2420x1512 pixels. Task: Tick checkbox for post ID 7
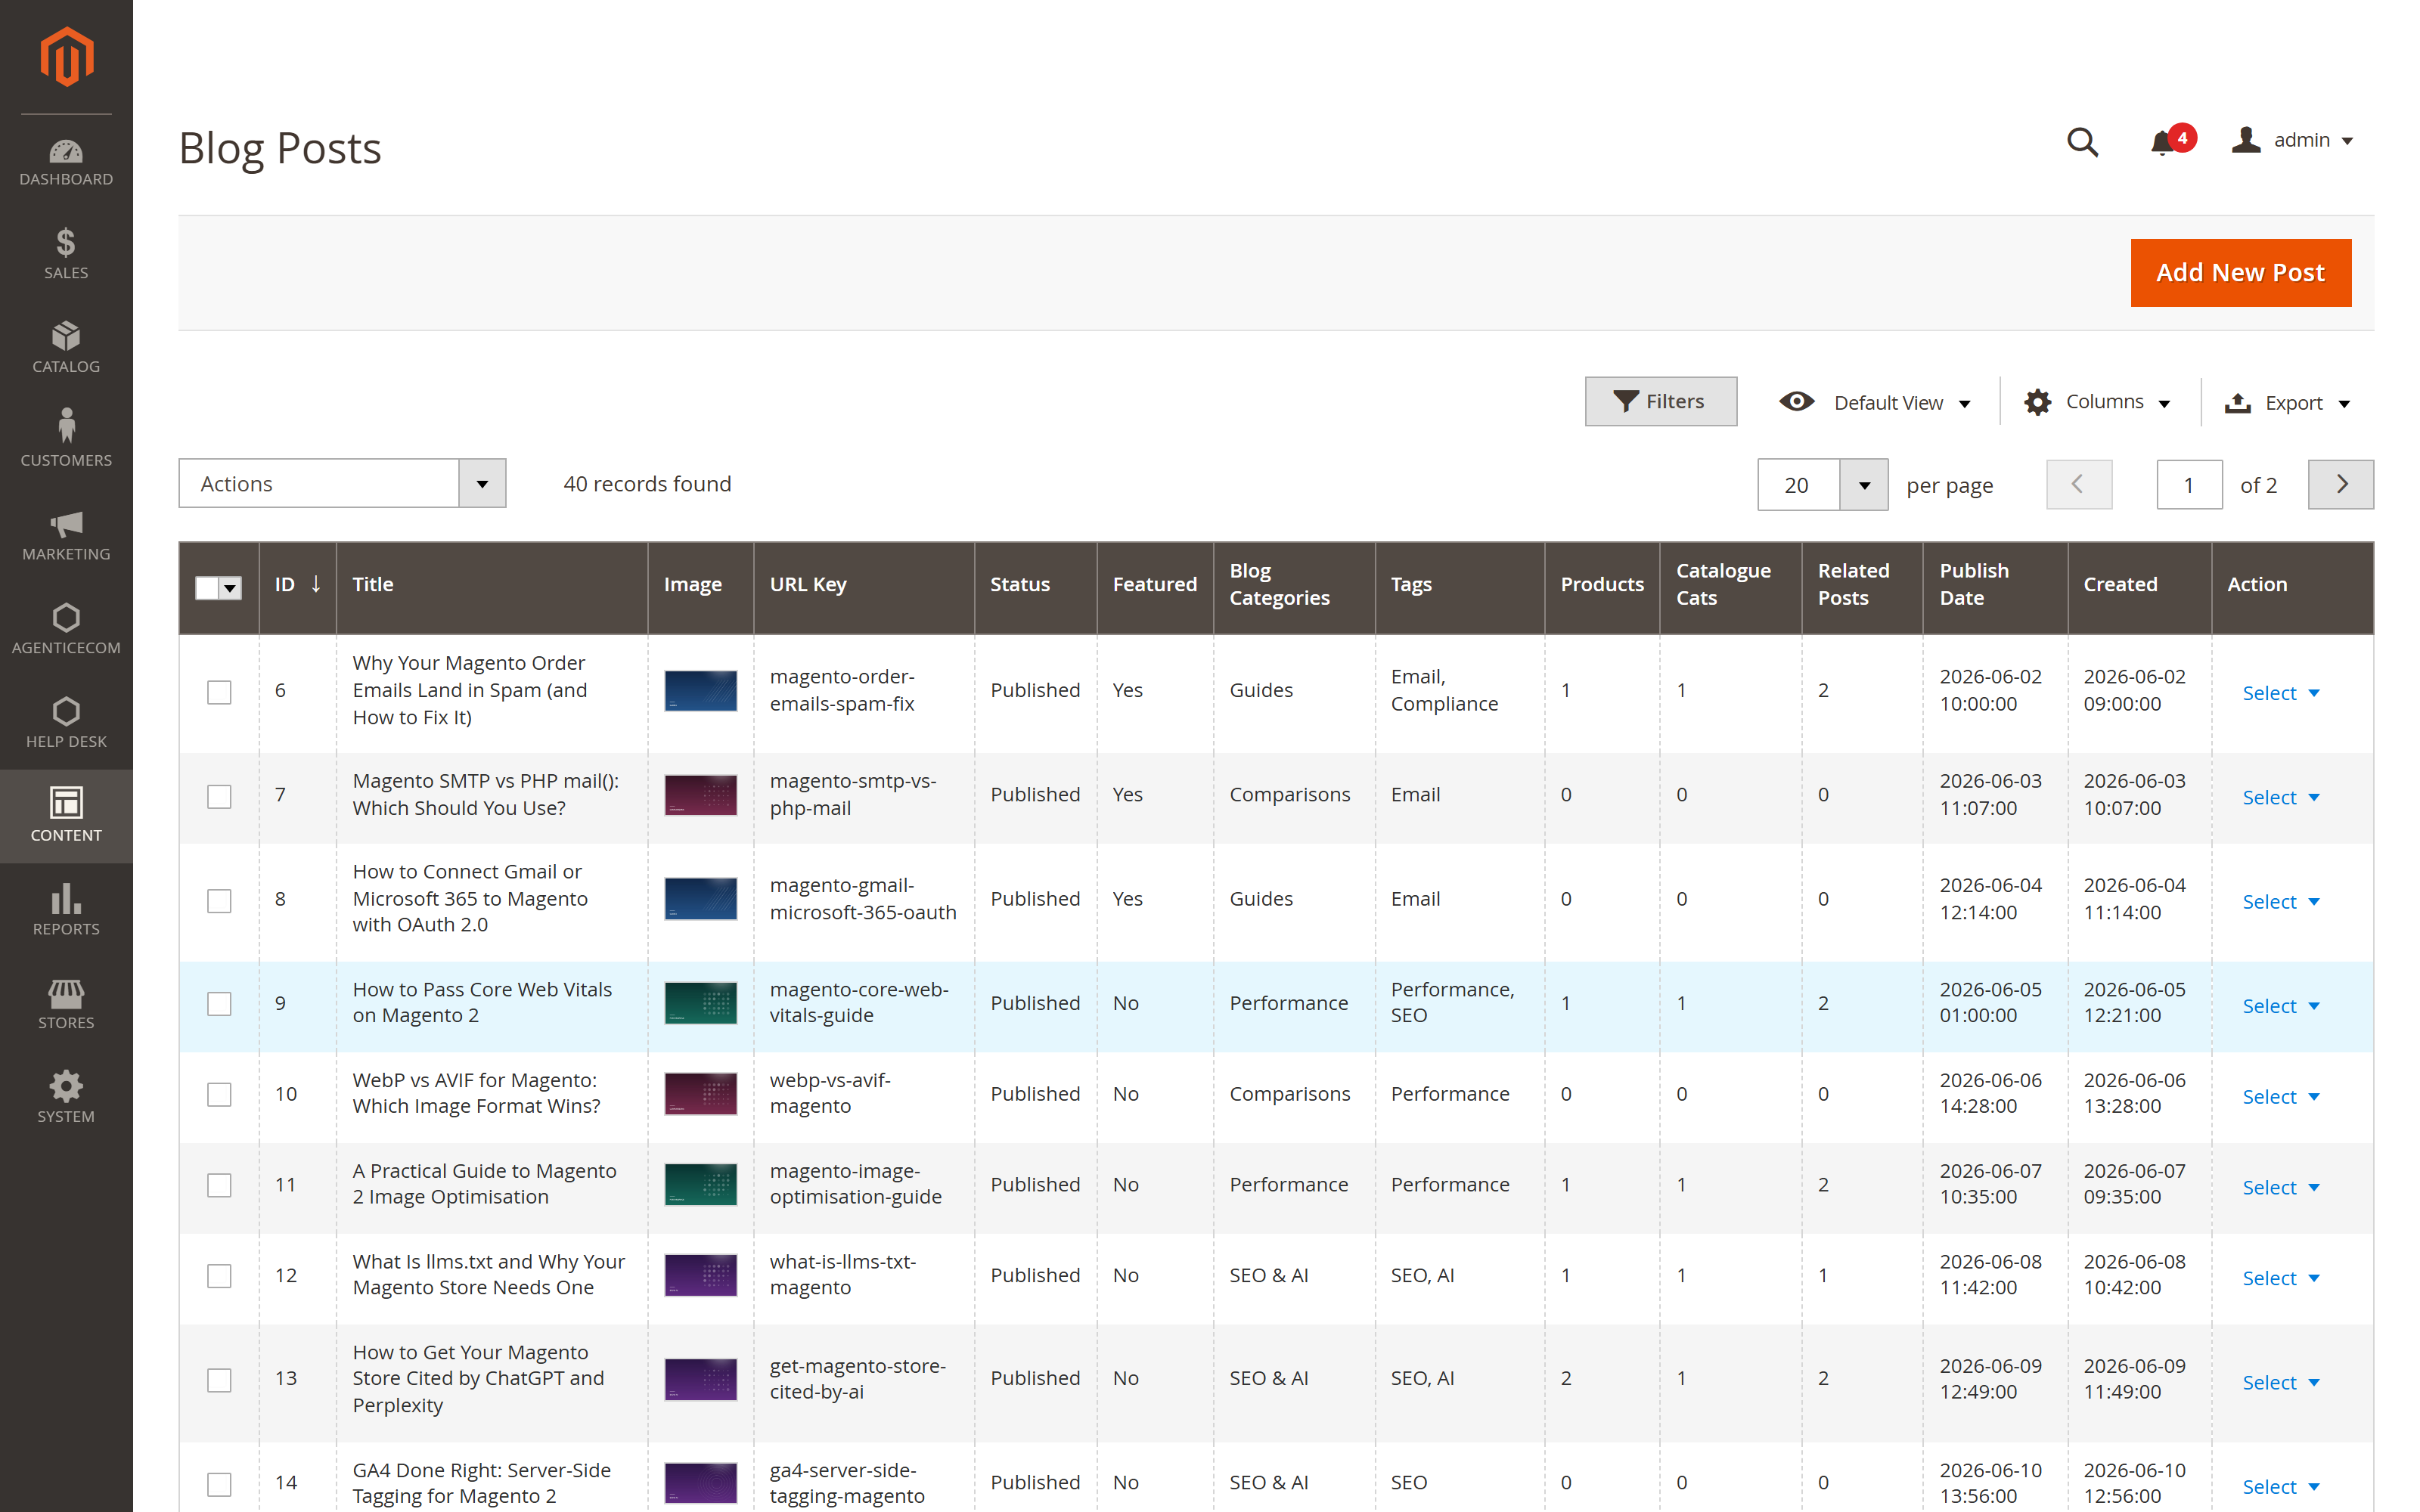coord(219,796)
